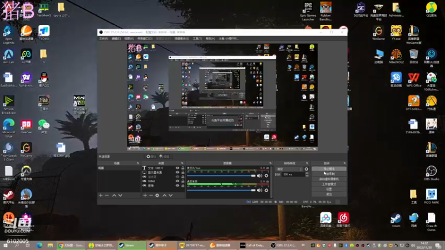Adjust the 麦克风/Aux volume slider
Screen dimensions: 445x250
click(x=221, y=176)
